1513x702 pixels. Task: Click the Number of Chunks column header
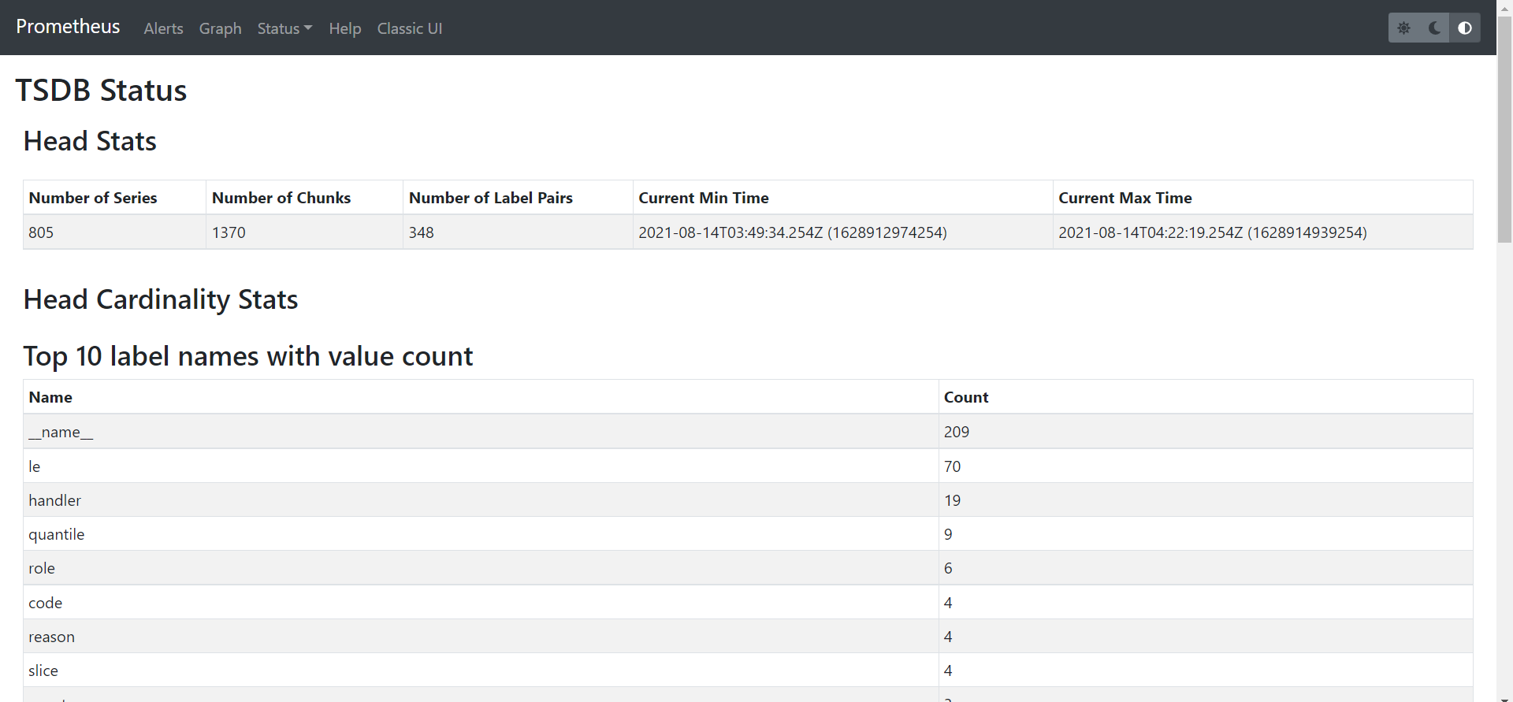[x=281, y=198]
